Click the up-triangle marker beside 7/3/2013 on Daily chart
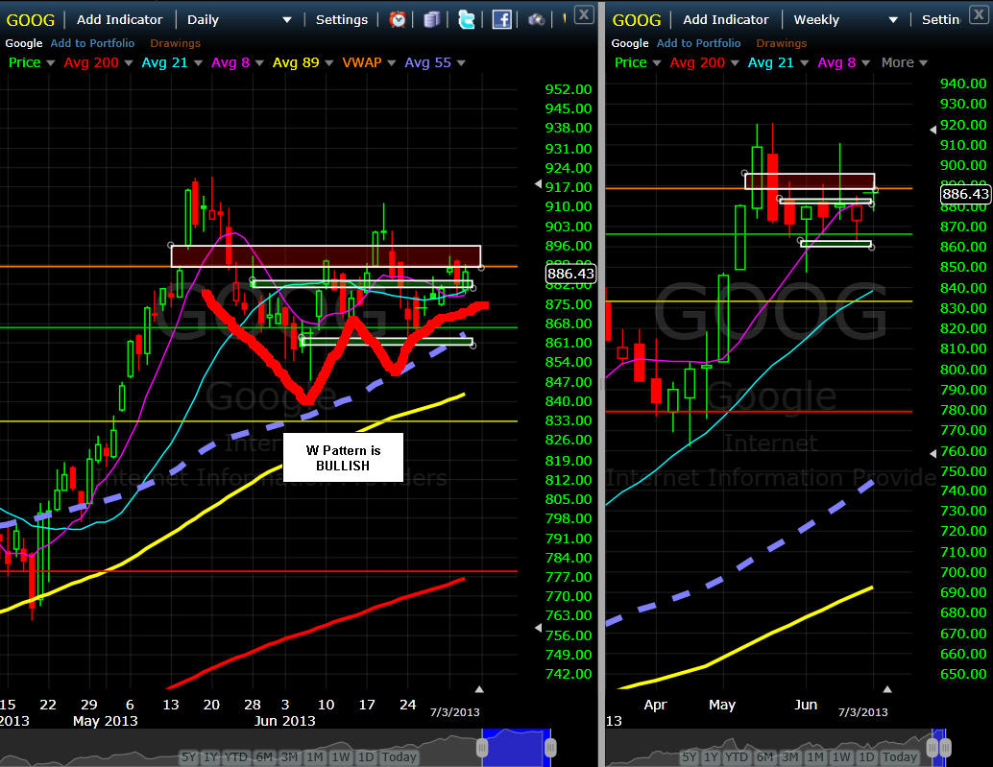Screen dimensions: 993x767 (479, 689)
